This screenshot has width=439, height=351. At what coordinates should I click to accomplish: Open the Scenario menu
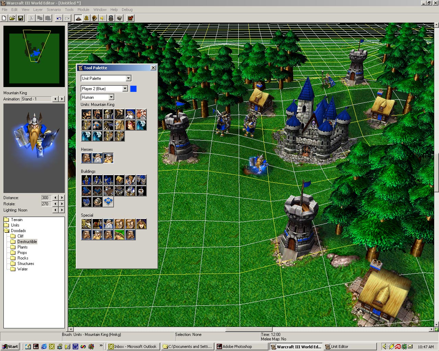pyautogui.click(x=54, y=10)
